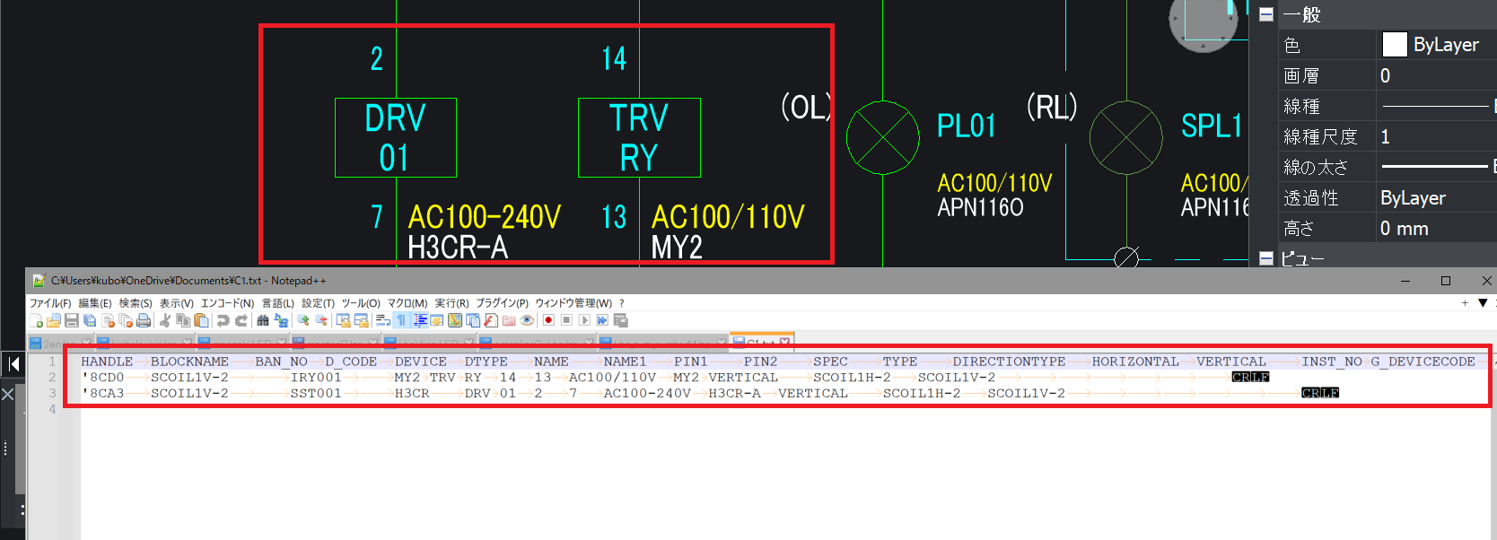Collapse the ビュー properties section
This screenshot has width=1497, height=540.
1265,258
